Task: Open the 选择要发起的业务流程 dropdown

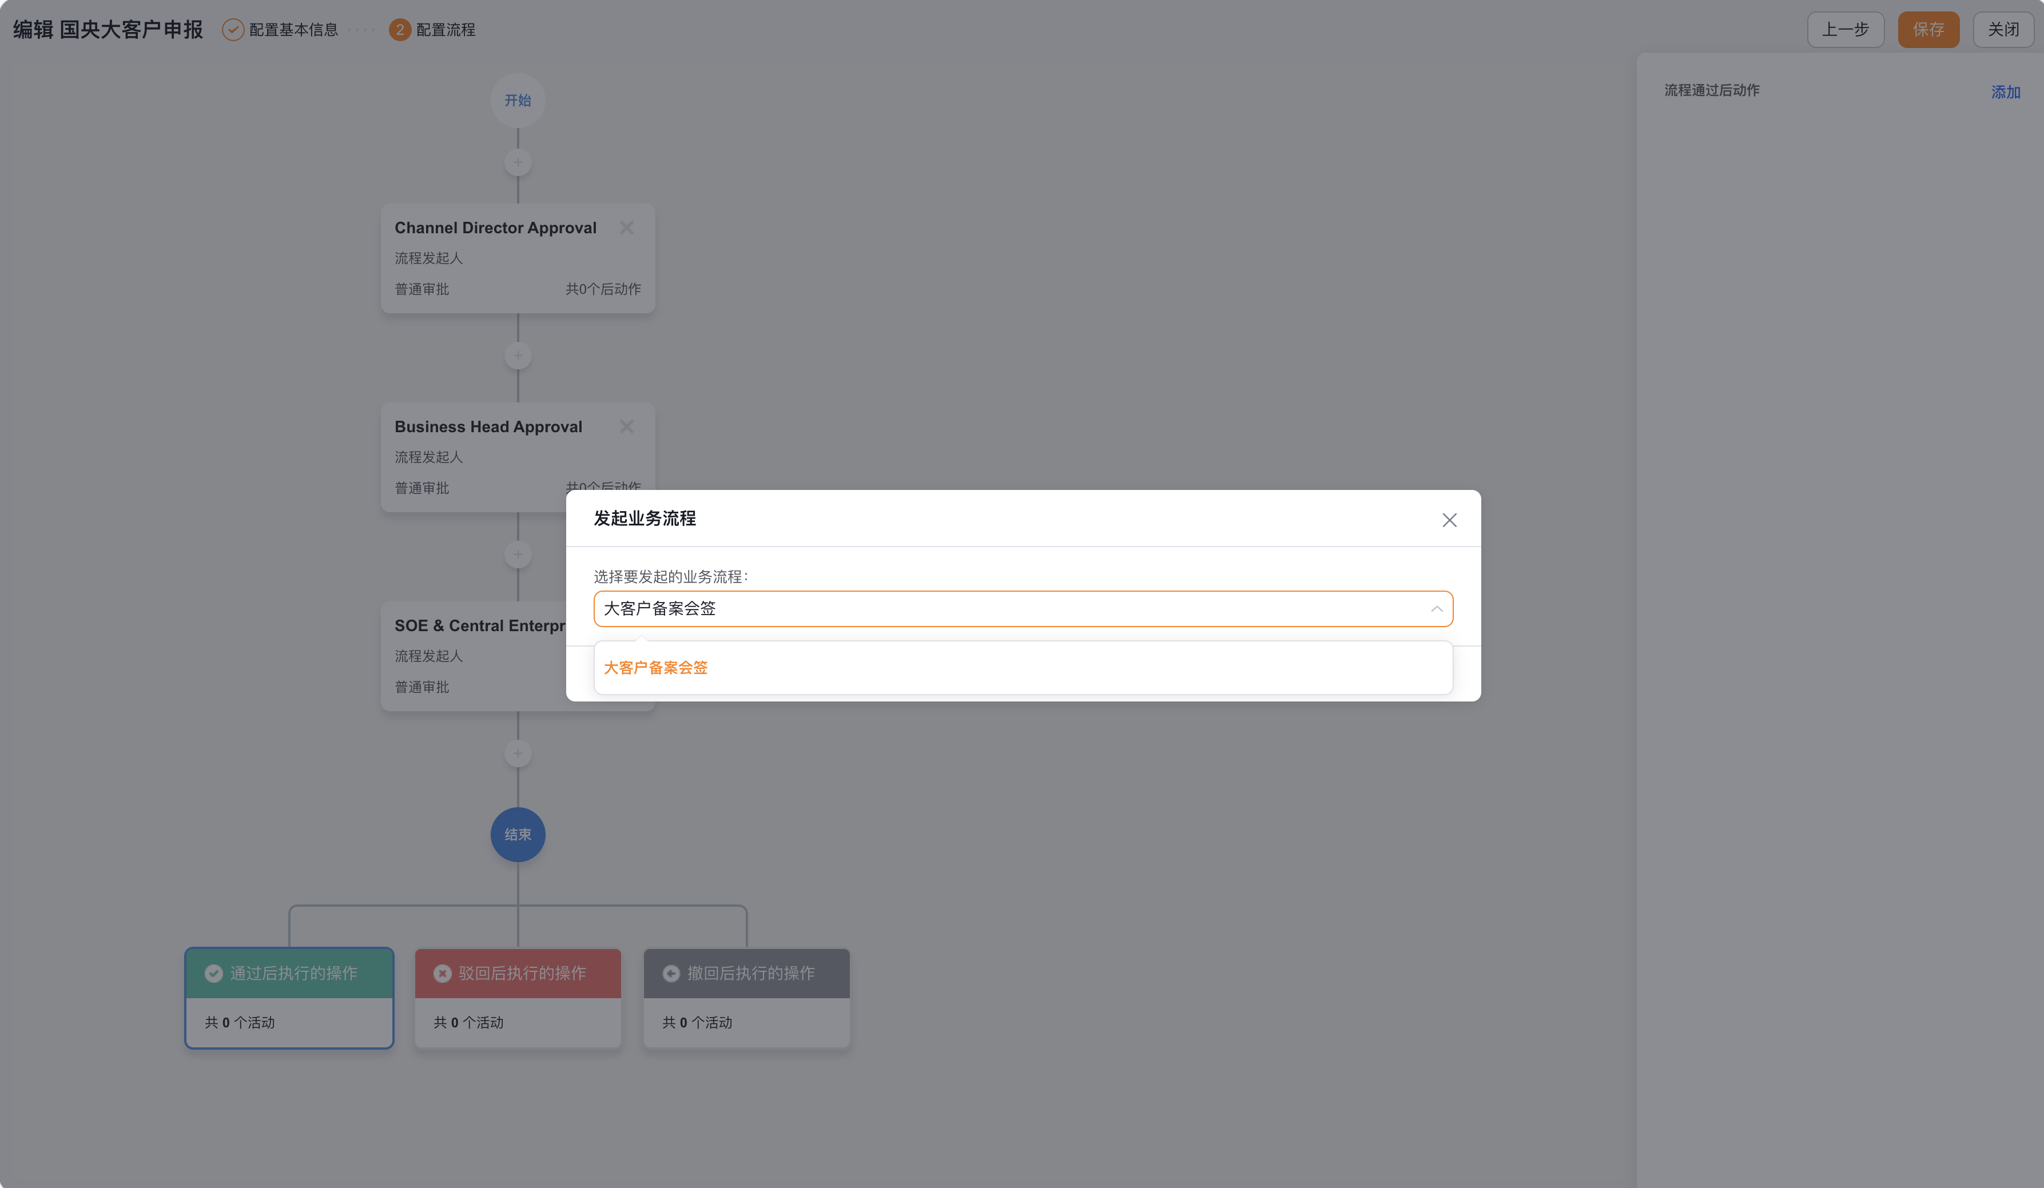Action: point(1023,608)
